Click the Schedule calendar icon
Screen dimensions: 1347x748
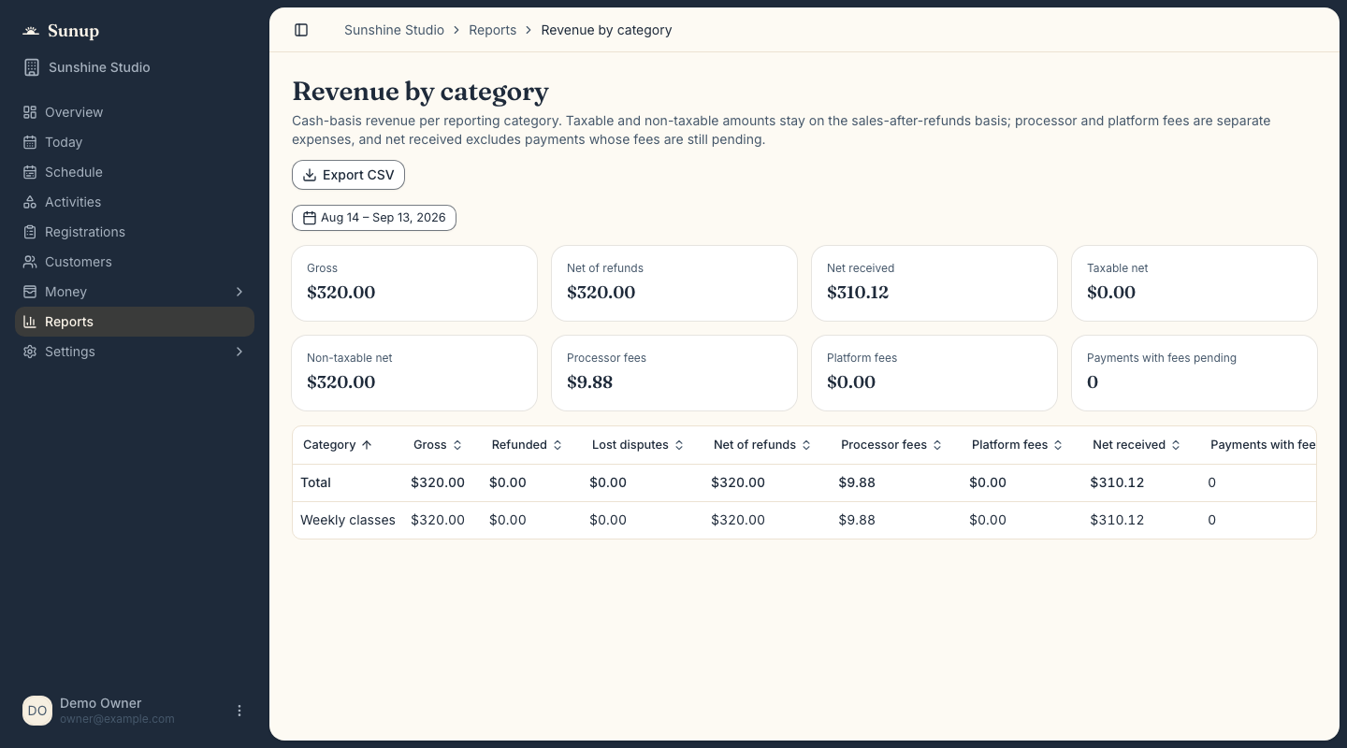click(30, 172)
